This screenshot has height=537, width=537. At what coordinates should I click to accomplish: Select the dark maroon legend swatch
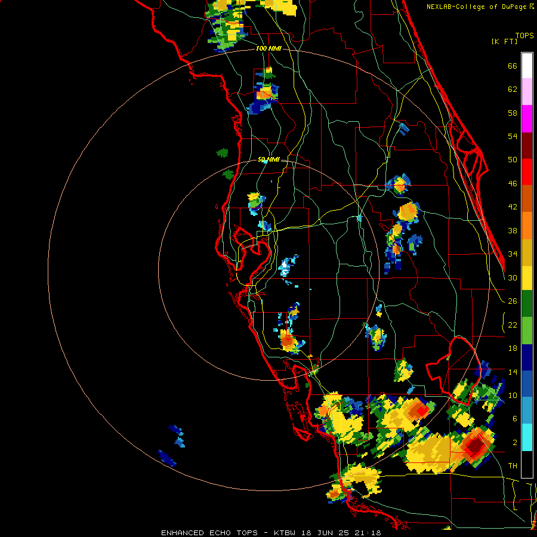527,146
